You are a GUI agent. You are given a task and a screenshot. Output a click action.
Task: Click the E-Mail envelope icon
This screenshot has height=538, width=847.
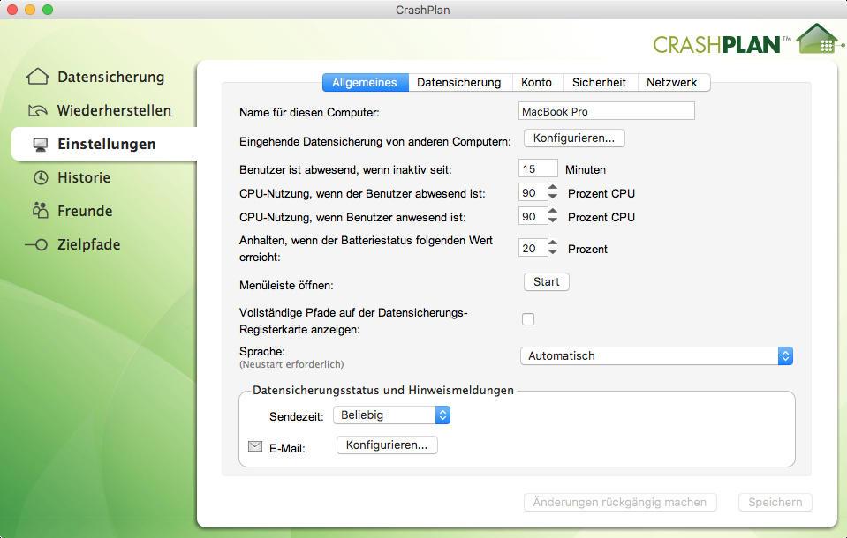point(255,446)
